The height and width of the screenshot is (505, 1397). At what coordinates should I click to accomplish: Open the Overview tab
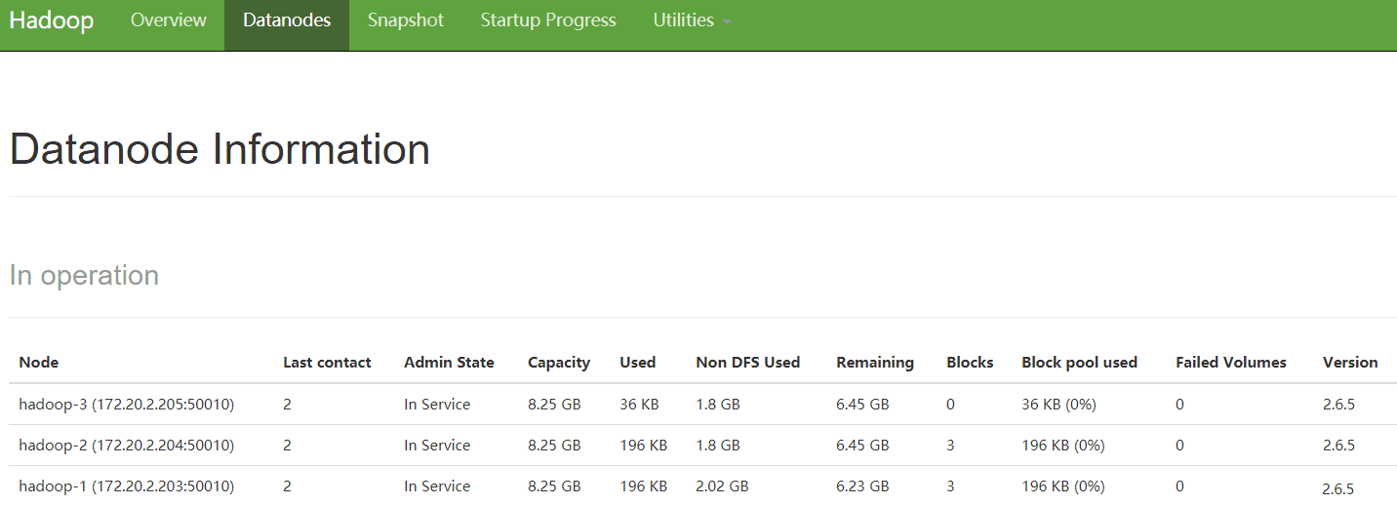[x=169, y=20]
